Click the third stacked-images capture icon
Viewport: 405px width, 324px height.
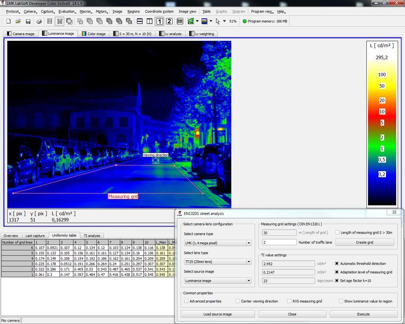100,21
